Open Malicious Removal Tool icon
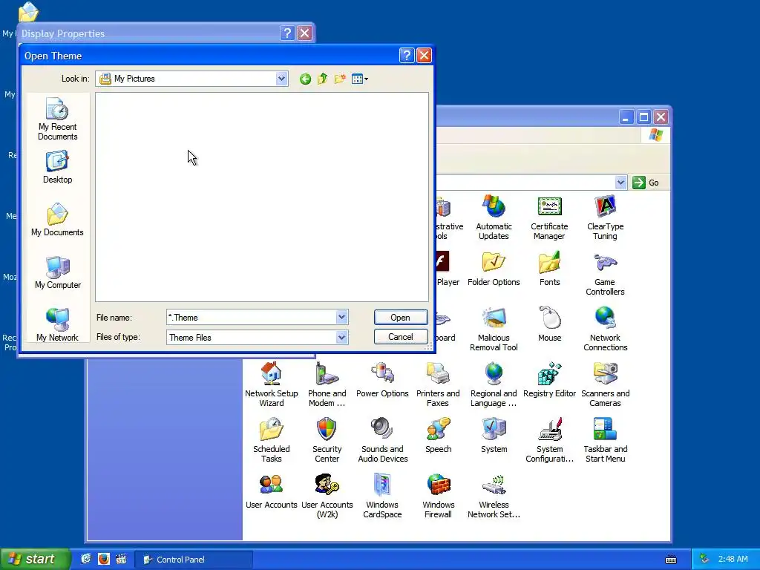 pos(494,329)
